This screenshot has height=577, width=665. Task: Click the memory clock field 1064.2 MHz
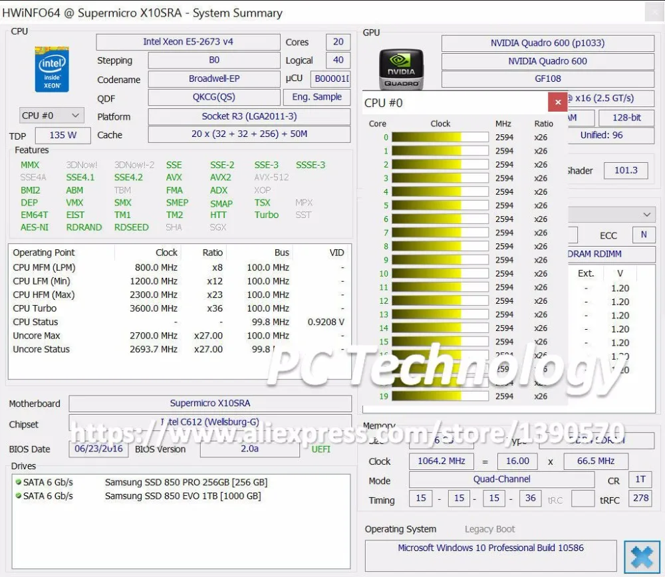click(x=441, y=461)
